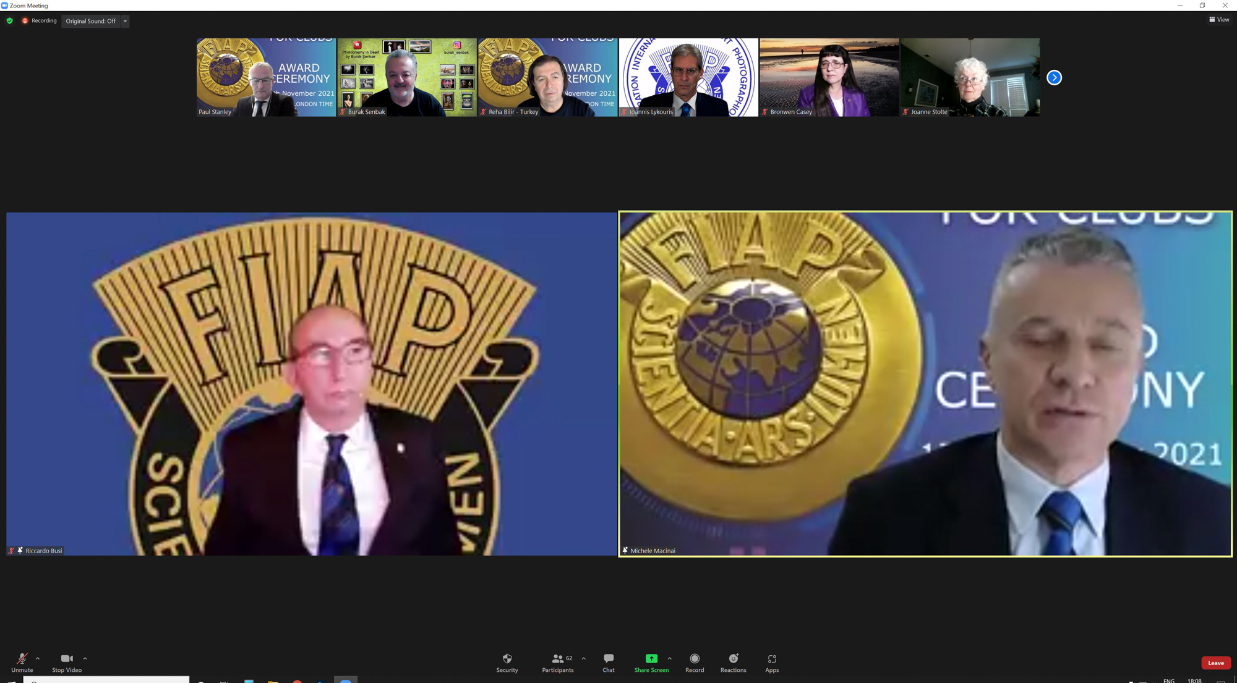Open the Chat panel
Screen dimensions: 1237x683
click(609, 663)
